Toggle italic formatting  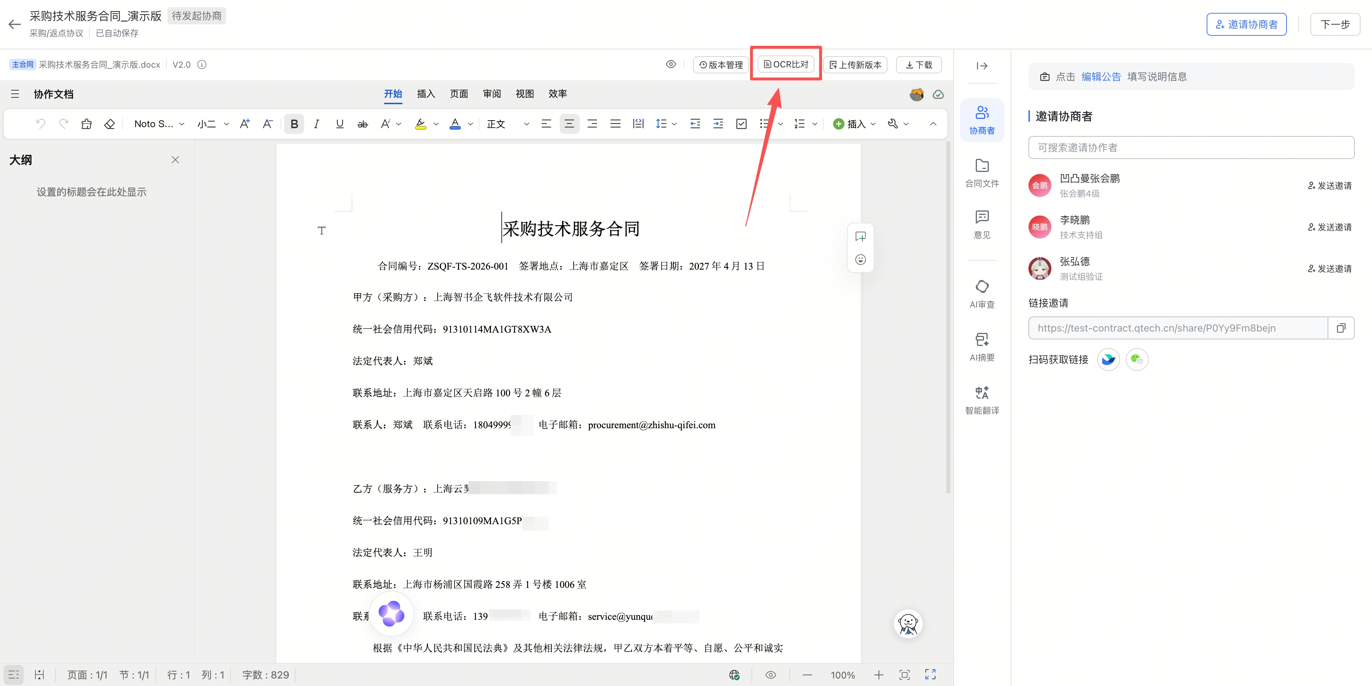(317, 124)
